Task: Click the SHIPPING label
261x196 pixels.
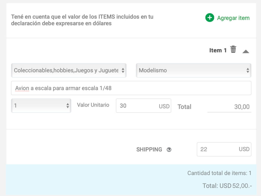Action: click(x=149, y=149)
